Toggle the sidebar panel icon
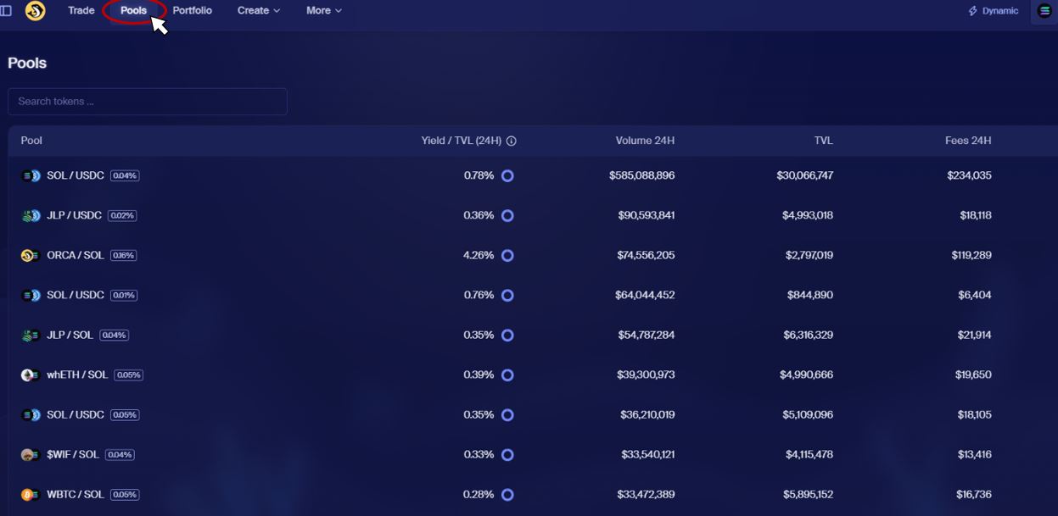The height and width of the screenshot is (516, 1058). (x=6, y=11)
